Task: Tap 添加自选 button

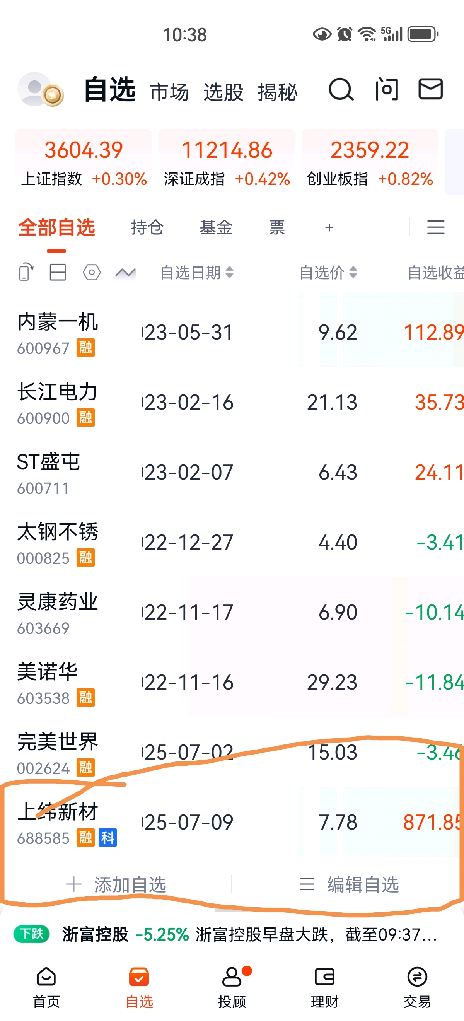Action: point(116,884)
